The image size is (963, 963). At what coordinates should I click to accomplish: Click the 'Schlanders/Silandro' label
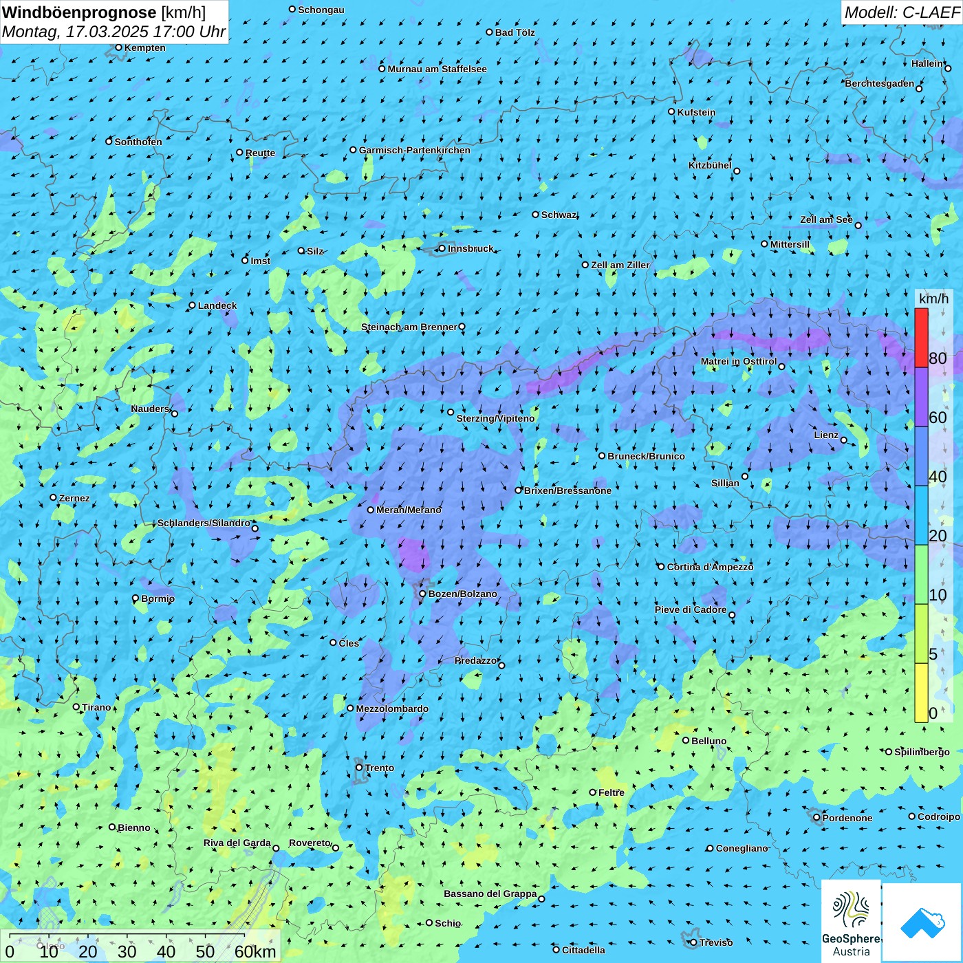click(204, 523)
